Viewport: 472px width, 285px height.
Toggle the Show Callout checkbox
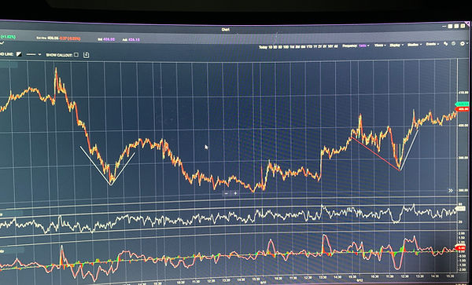(76, 55)
